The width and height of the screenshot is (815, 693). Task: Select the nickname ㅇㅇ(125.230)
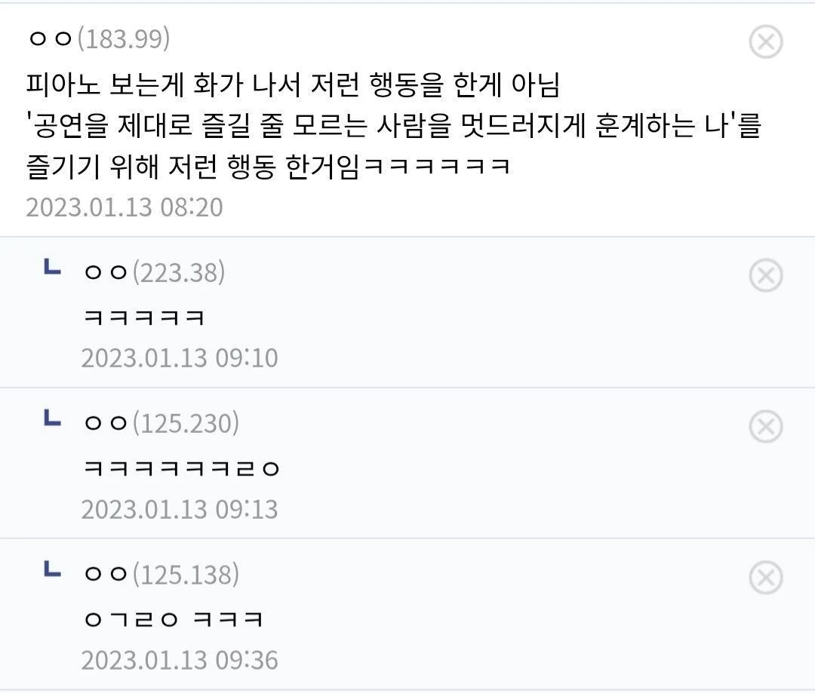tap(161, 423)
